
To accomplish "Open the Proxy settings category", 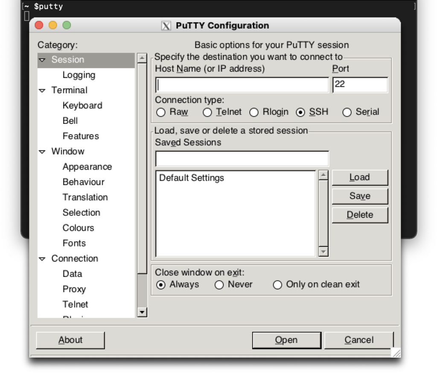I will (x=74, y=289).
